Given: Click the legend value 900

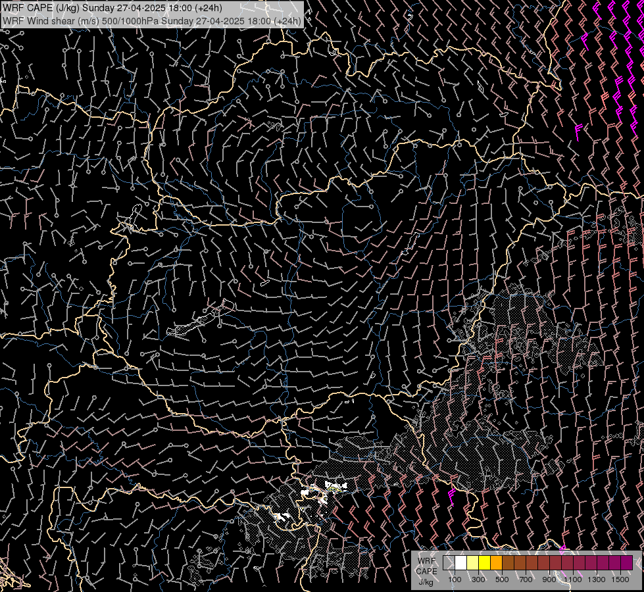Looking at the screenshot, I should [x=549, y=580].
